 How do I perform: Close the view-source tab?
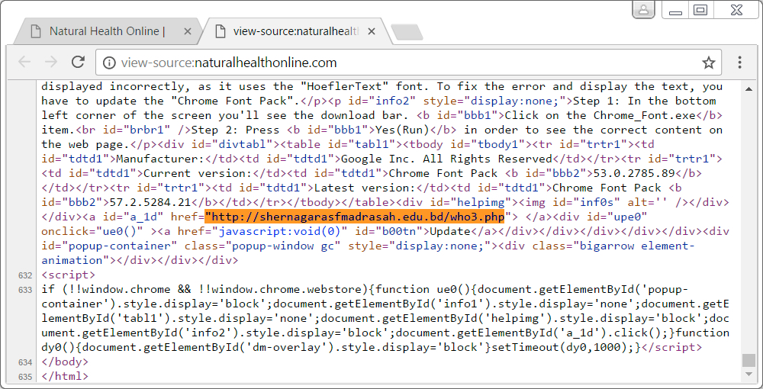click(x=372, y=31)
